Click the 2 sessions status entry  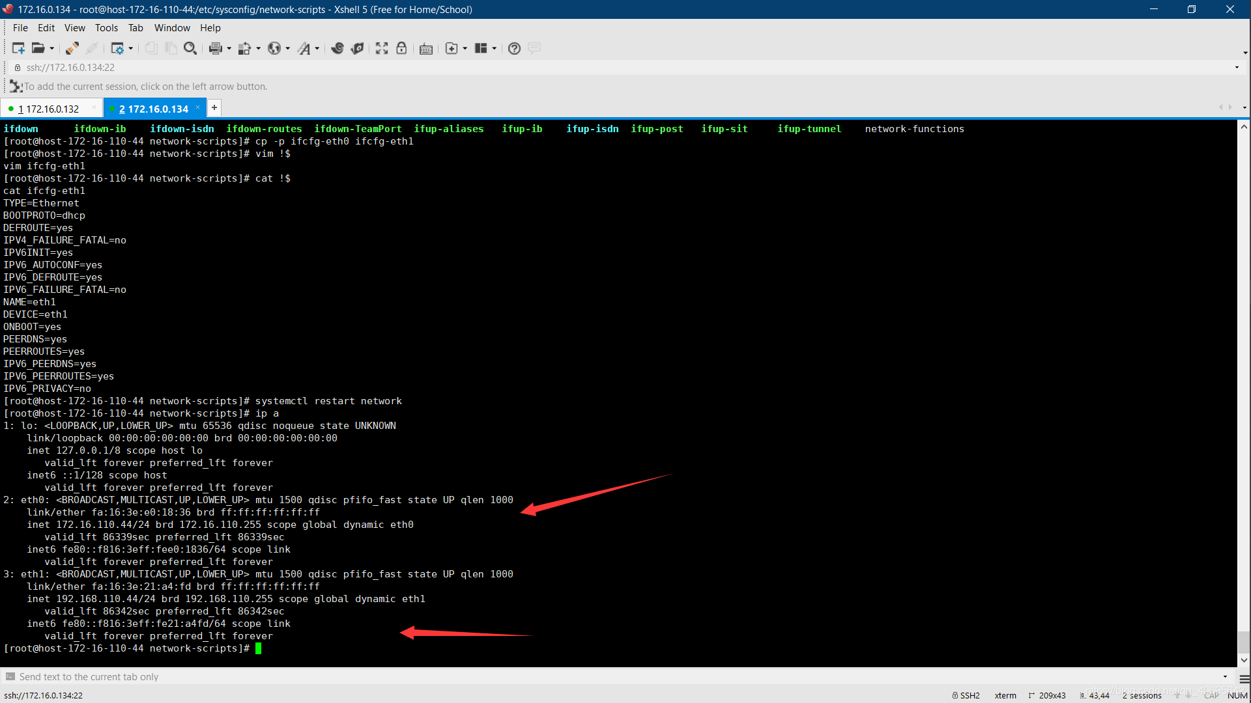[1142, 695]
